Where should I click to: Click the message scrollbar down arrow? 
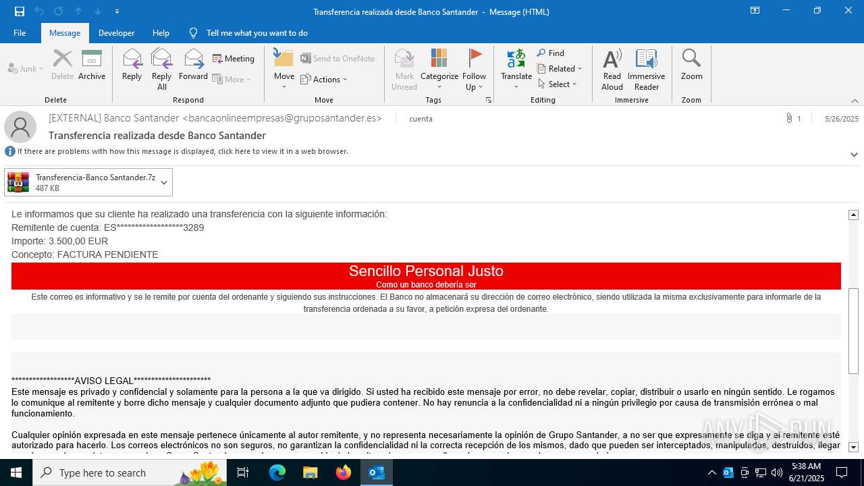coord(853,447)
